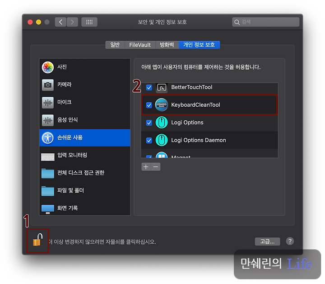Select the 사진 sidebar label
This screenshot has height=284, width=325.
tap(62, 67)
